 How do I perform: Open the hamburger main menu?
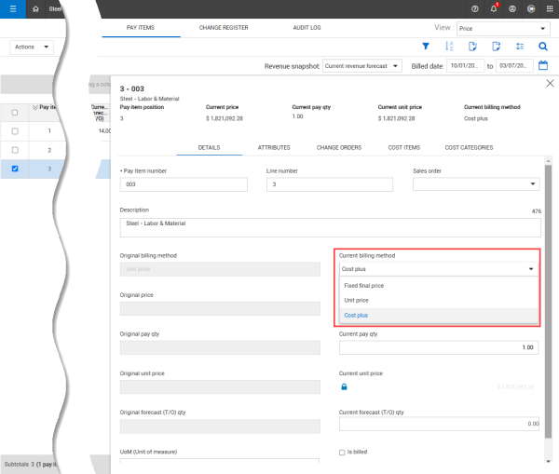point(12,8)
